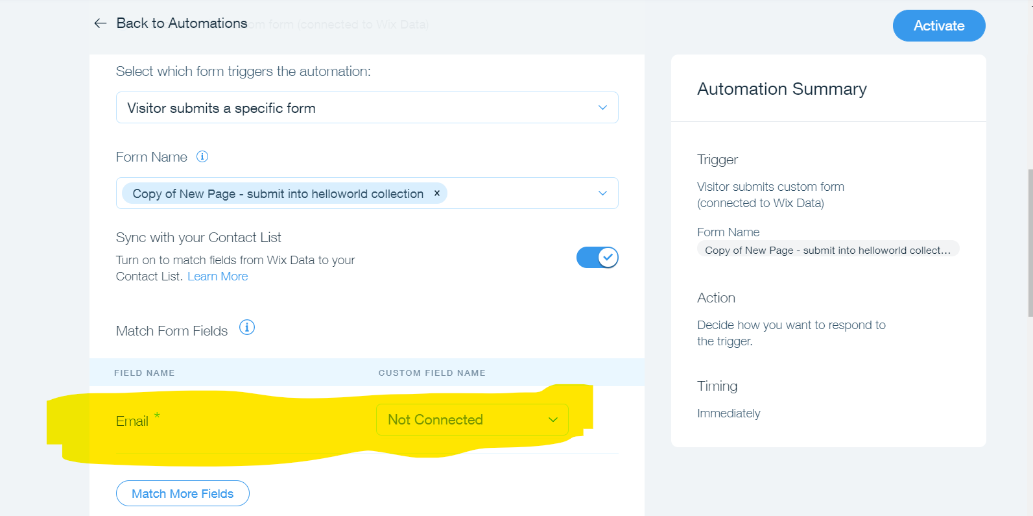Click the Match Form Fields info icon
1033x516 pixels.
pyautogui.click(x=247, y=327)
